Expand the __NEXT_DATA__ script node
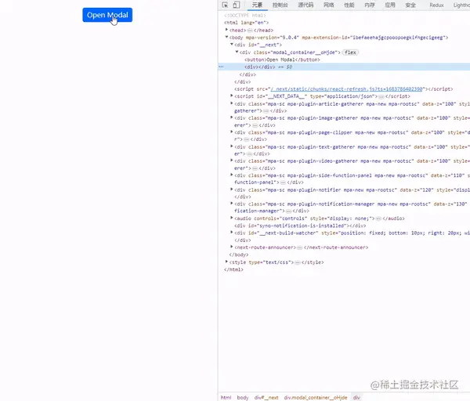Image resolution: width=470 pixels, height=401 pixels. coord(232,96)
